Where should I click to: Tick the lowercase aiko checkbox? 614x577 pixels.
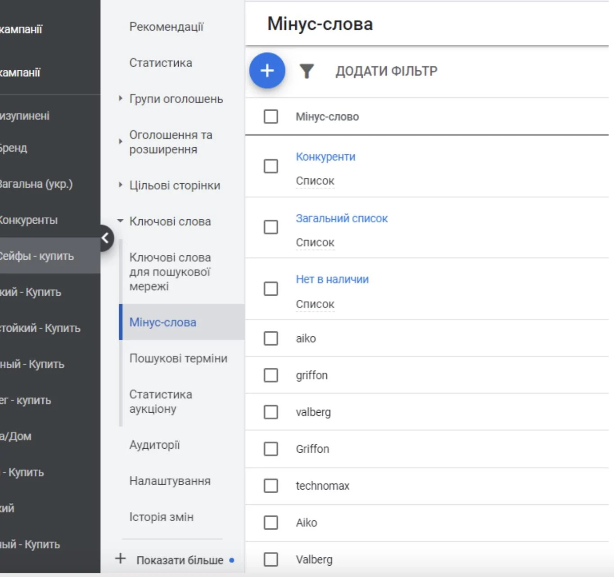coord(271,338)
